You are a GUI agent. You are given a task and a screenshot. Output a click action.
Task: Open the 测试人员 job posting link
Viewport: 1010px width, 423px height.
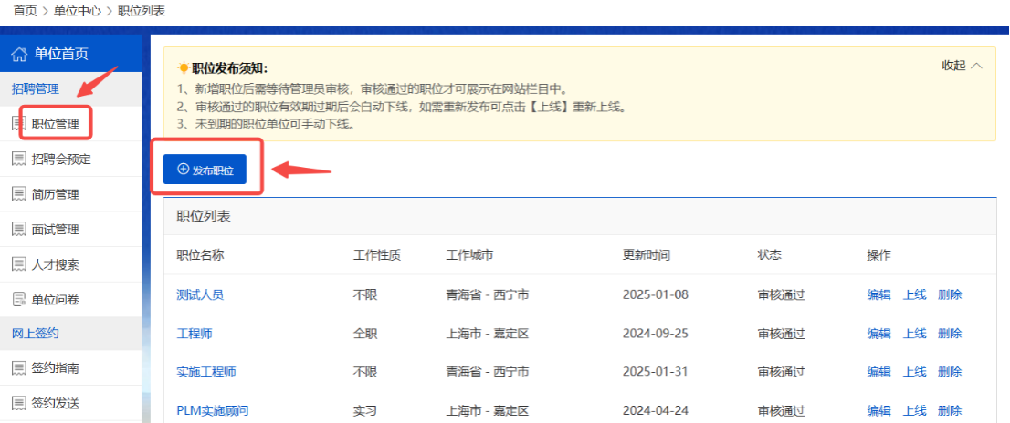point(199,294)
